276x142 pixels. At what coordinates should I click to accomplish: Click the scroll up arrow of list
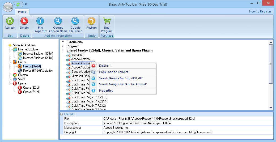271,42
